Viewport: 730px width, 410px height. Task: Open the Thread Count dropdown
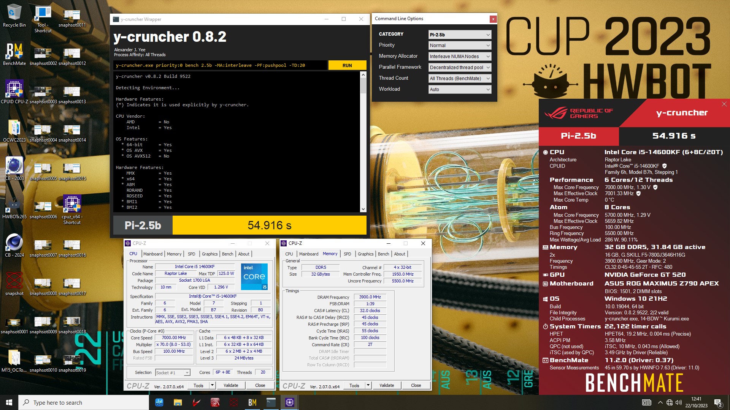[x=460, y=78]
